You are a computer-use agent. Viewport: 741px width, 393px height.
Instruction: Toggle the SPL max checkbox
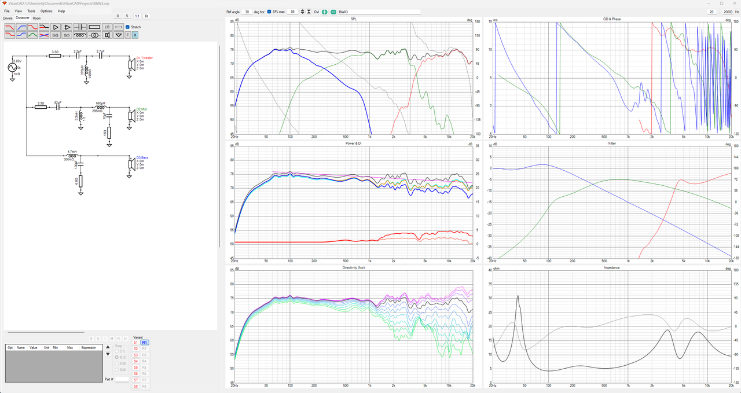pos(269,12)
